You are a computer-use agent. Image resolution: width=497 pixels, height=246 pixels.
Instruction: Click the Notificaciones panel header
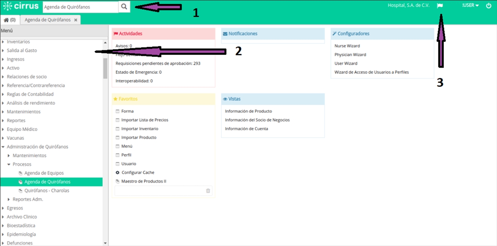[273, 34]
